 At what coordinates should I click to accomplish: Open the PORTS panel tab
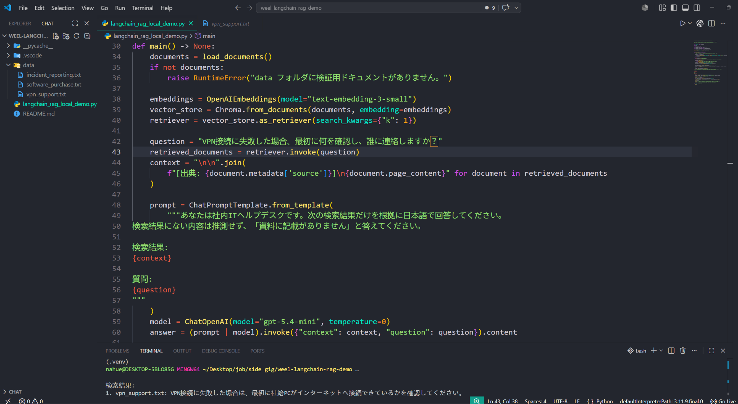coord(257,351)
